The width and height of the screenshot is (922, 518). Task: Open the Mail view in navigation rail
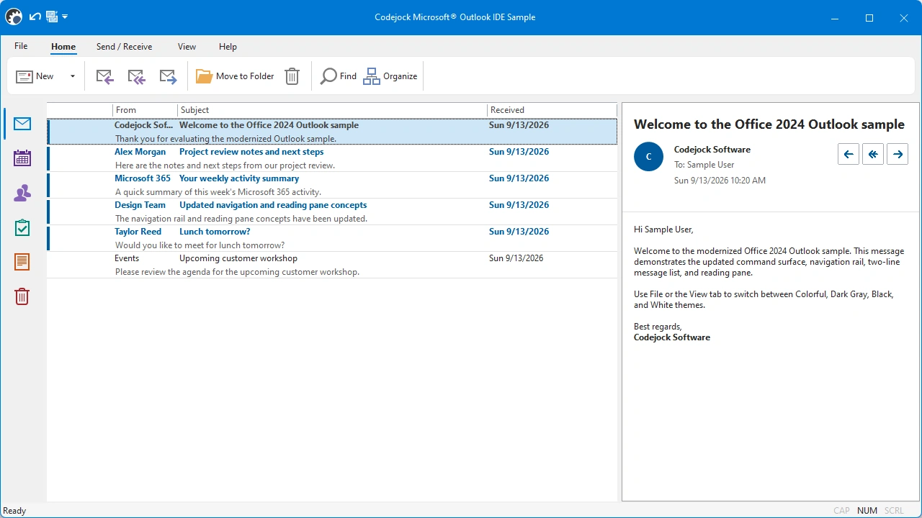pyautogui.click(x=22, y=124)
